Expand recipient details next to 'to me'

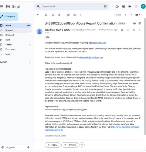51,33
